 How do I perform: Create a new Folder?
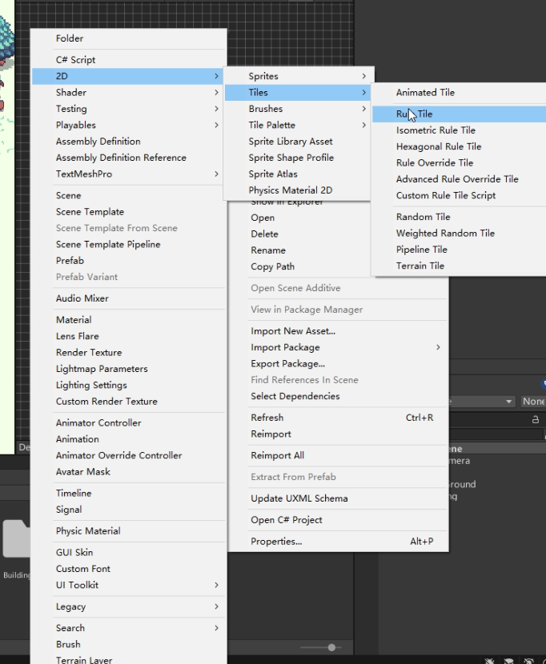pyautogui.click(x=128, y=38)
